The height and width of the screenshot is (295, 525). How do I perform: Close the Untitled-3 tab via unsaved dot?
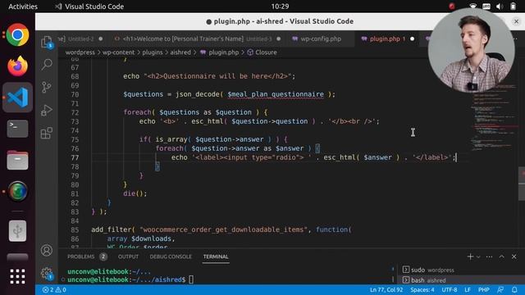click(279, 39)
